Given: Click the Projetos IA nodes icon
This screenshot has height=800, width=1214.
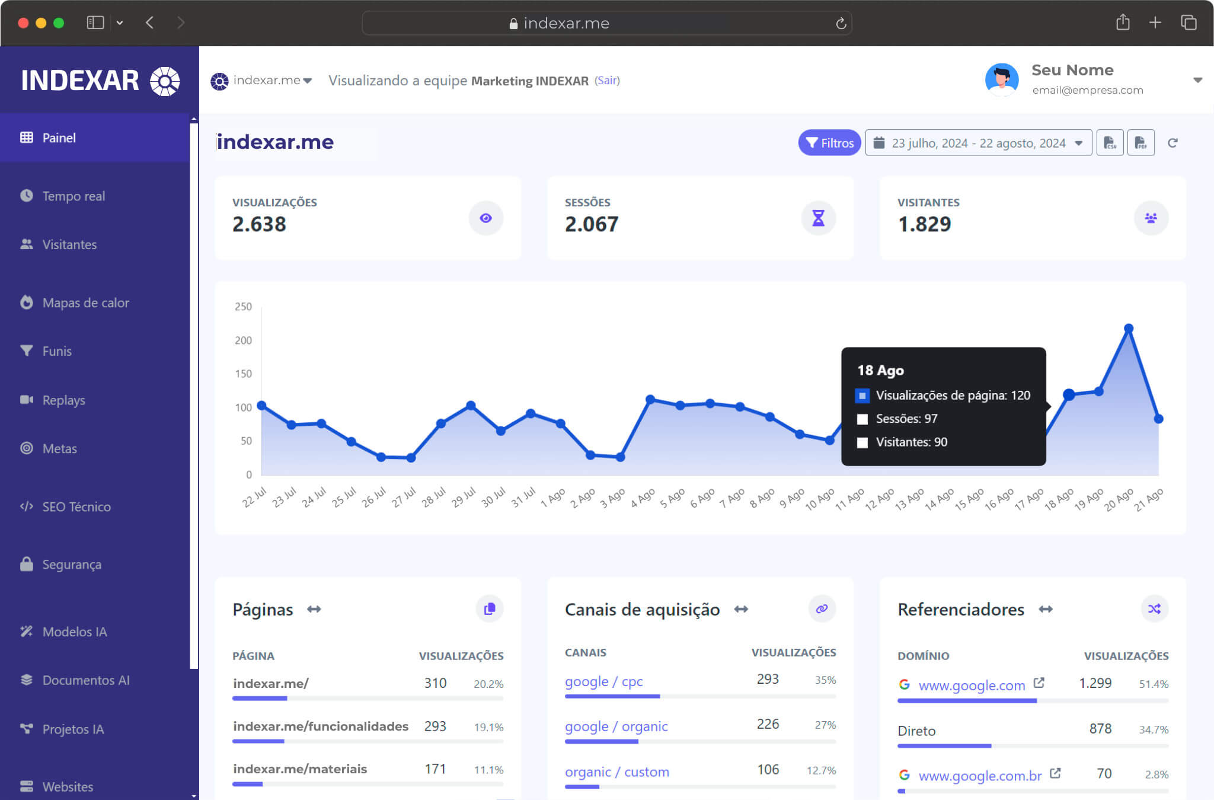Looking at the screenshot, I should point(27,729).
